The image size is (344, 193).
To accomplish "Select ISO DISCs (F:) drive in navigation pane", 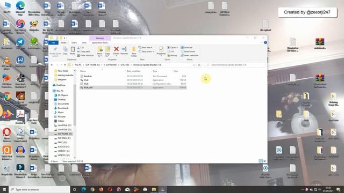I will pyautogui.click(x=62, y=138).
